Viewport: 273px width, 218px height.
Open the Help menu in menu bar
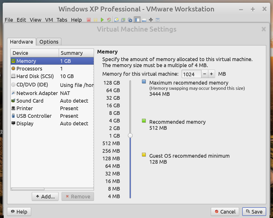tap(76, 20)
